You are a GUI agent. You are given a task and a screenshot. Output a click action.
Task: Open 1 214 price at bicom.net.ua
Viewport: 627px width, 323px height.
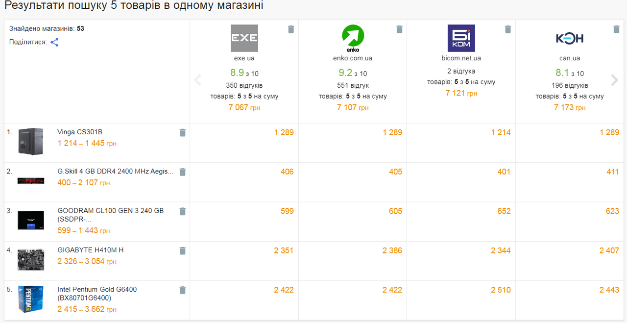coord(501,132)
